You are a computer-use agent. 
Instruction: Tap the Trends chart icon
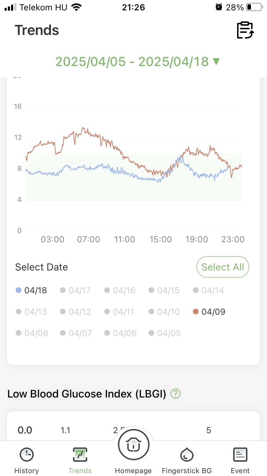80,455
